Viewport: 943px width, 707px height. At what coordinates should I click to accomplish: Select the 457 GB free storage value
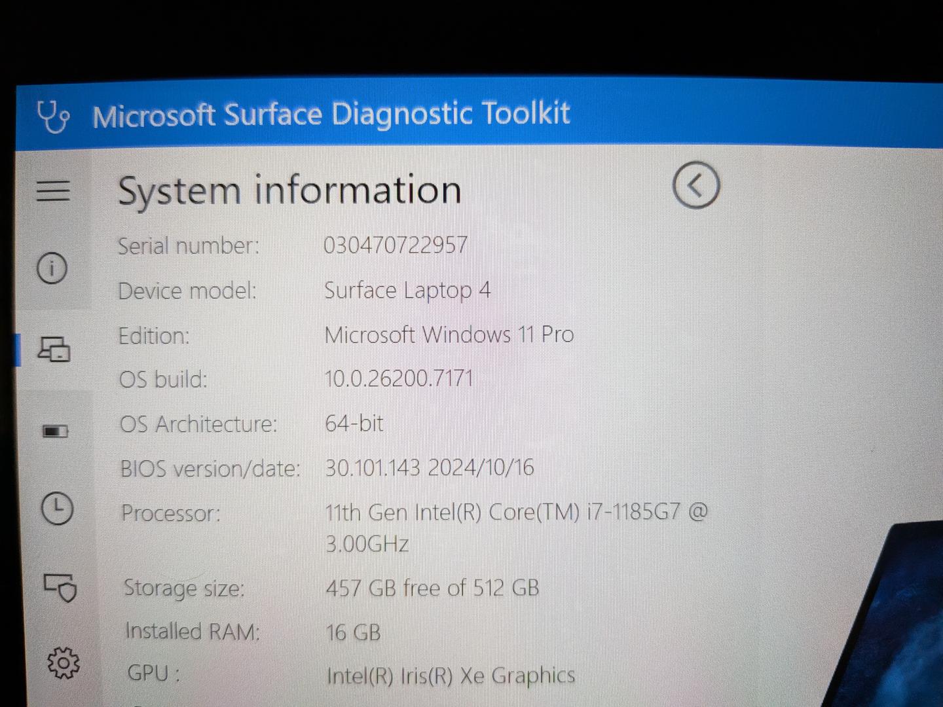pos(432,588)
